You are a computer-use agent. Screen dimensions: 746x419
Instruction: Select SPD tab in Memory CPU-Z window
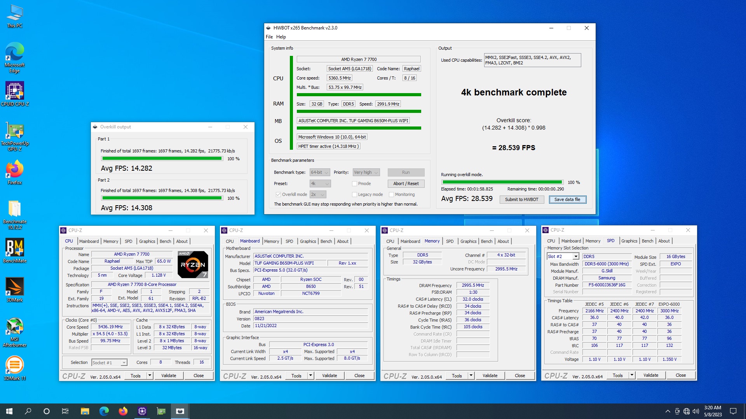tap(450, 241)
